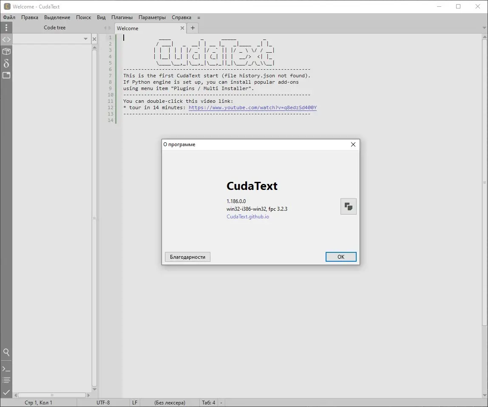488x407 pixels.
Task: Click code tree horizontal scroll left arrow
Action: [16, 395]
